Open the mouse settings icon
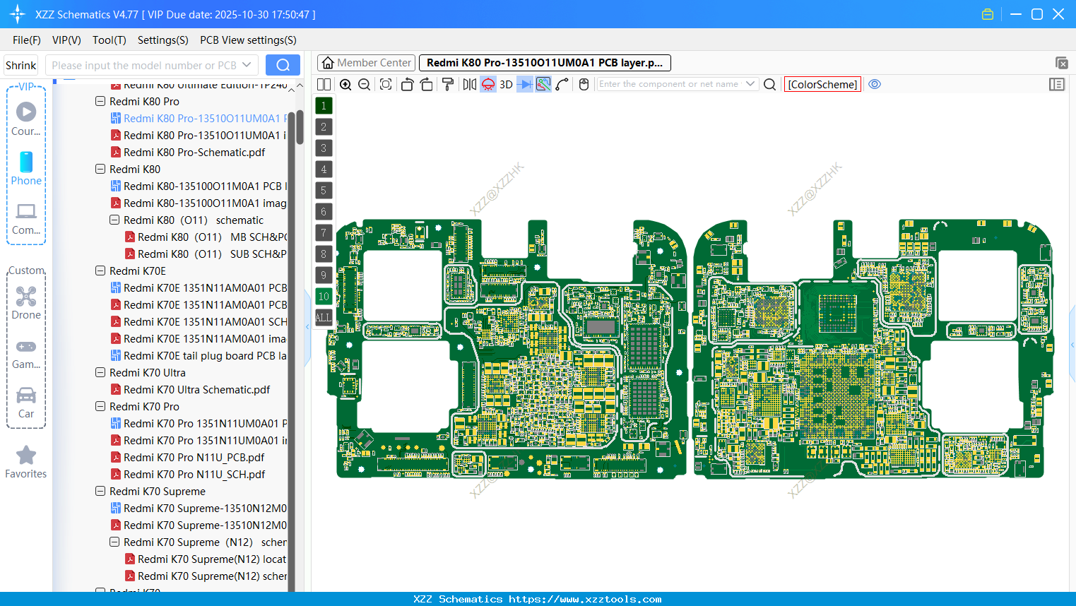Screen dimensions: 1076x606 pyautogui.click(x=584, y=84)
